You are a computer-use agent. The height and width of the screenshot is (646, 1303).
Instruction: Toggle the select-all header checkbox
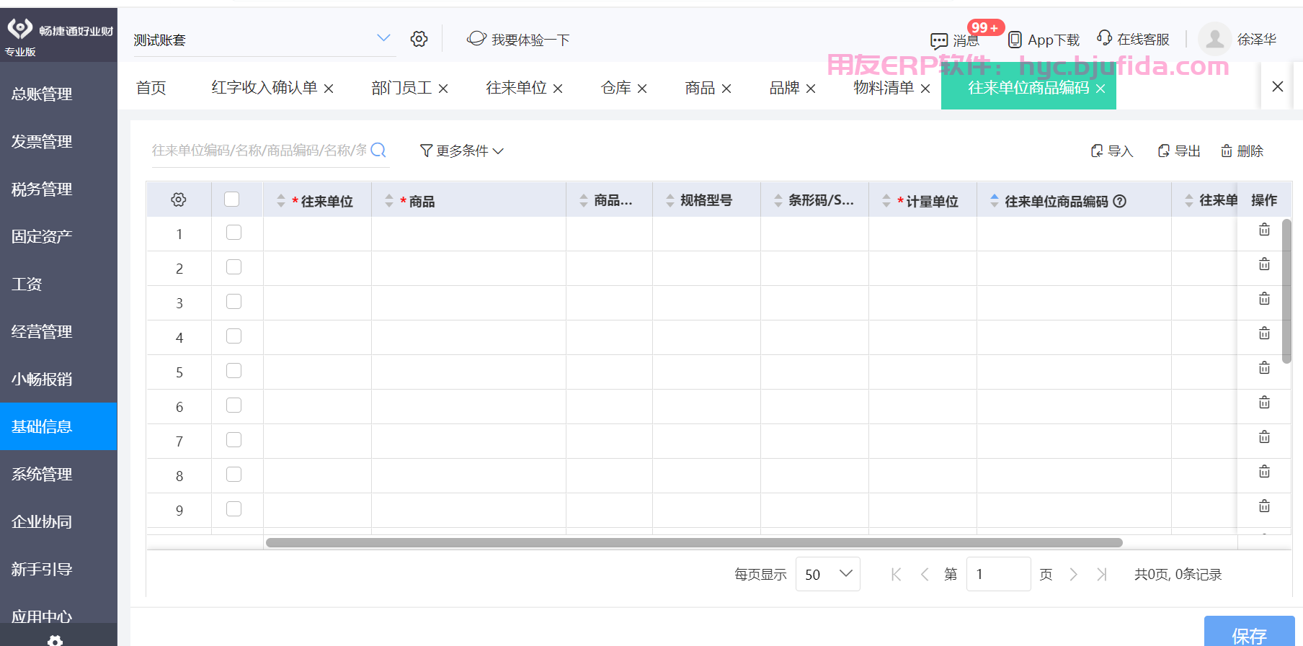click(x=231, y=199)
